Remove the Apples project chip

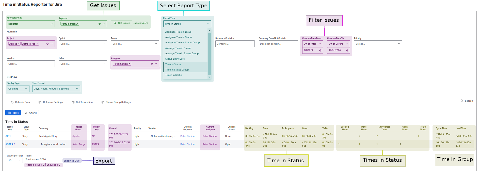coord(19,44)
